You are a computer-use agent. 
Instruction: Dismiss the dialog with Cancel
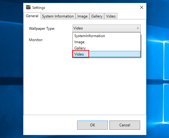tap(125, 125)
